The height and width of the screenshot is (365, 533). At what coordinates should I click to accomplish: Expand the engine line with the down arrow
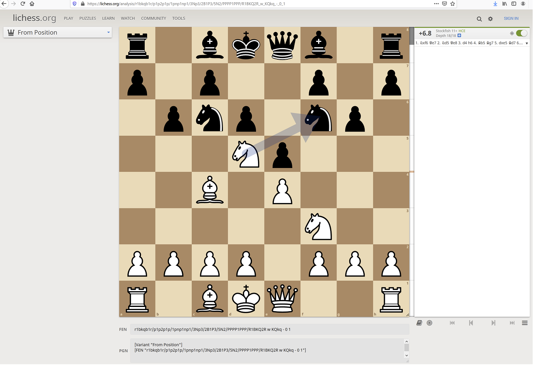(527, 43)
